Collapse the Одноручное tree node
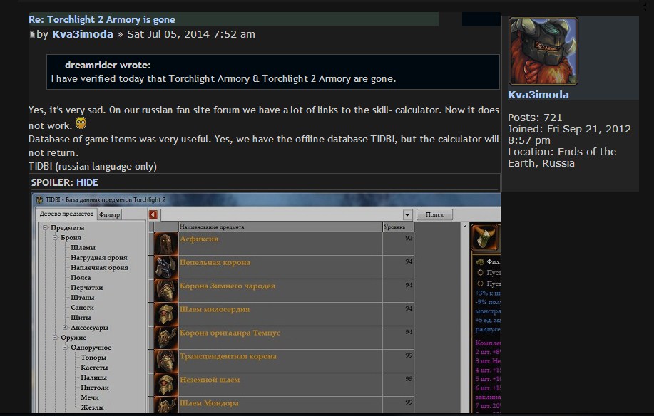 coord(65,348)
